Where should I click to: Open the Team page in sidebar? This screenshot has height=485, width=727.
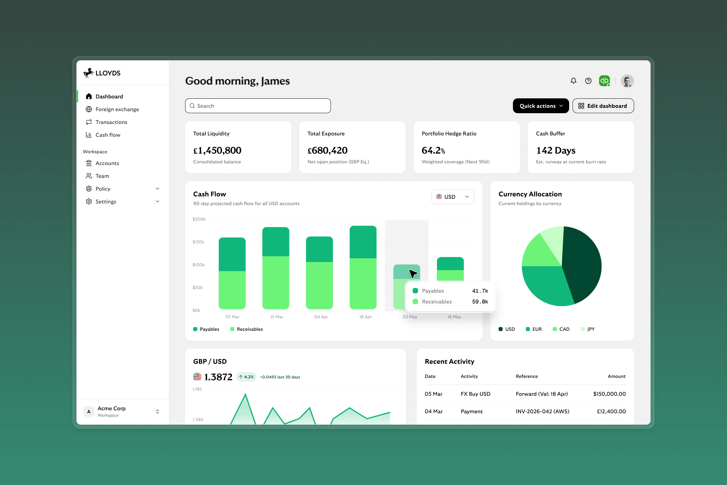point(102,176)
